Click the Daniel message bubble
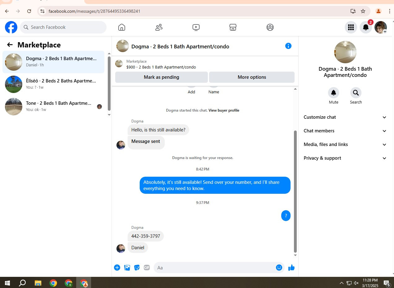This screenshot has height=288, width=394. coord(138,248)
